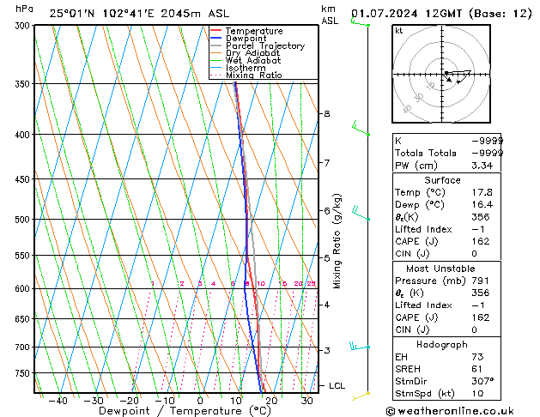Screen dimensions: 540x417
Task: Click the blue Dewpoint legend line sample
Action: [x=216, y=39]
